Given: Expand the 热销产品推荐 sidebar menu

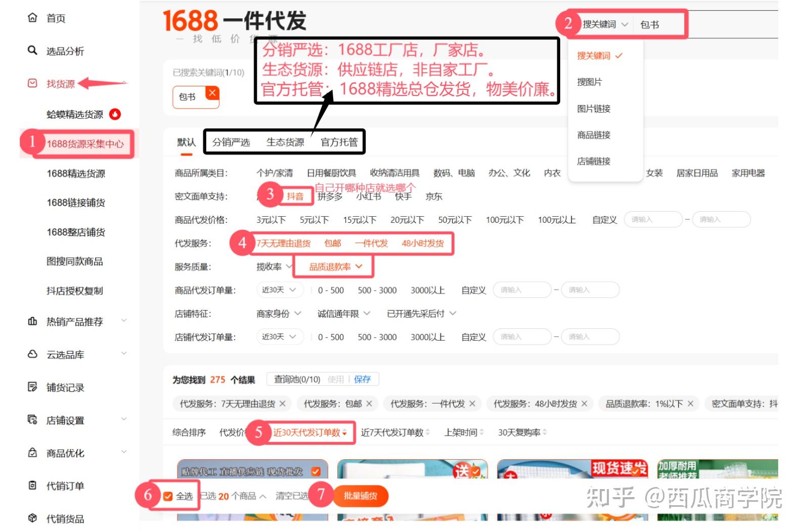Looking at the screenshot, I should 124,321.
